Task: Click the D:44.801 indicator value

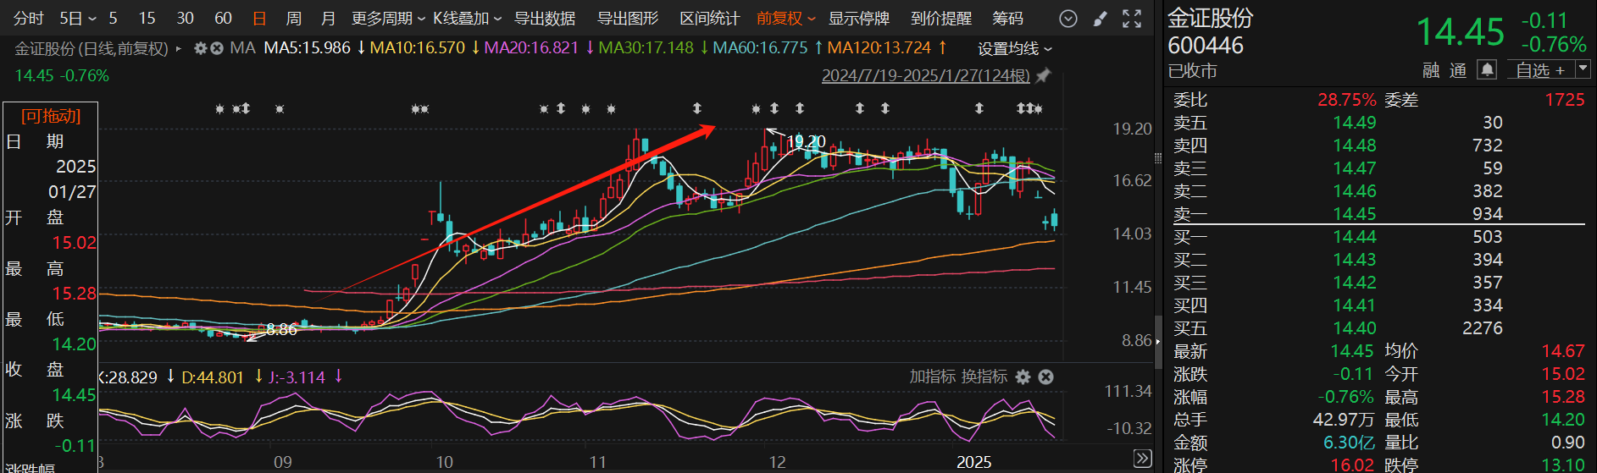Action: coord(213,377)
